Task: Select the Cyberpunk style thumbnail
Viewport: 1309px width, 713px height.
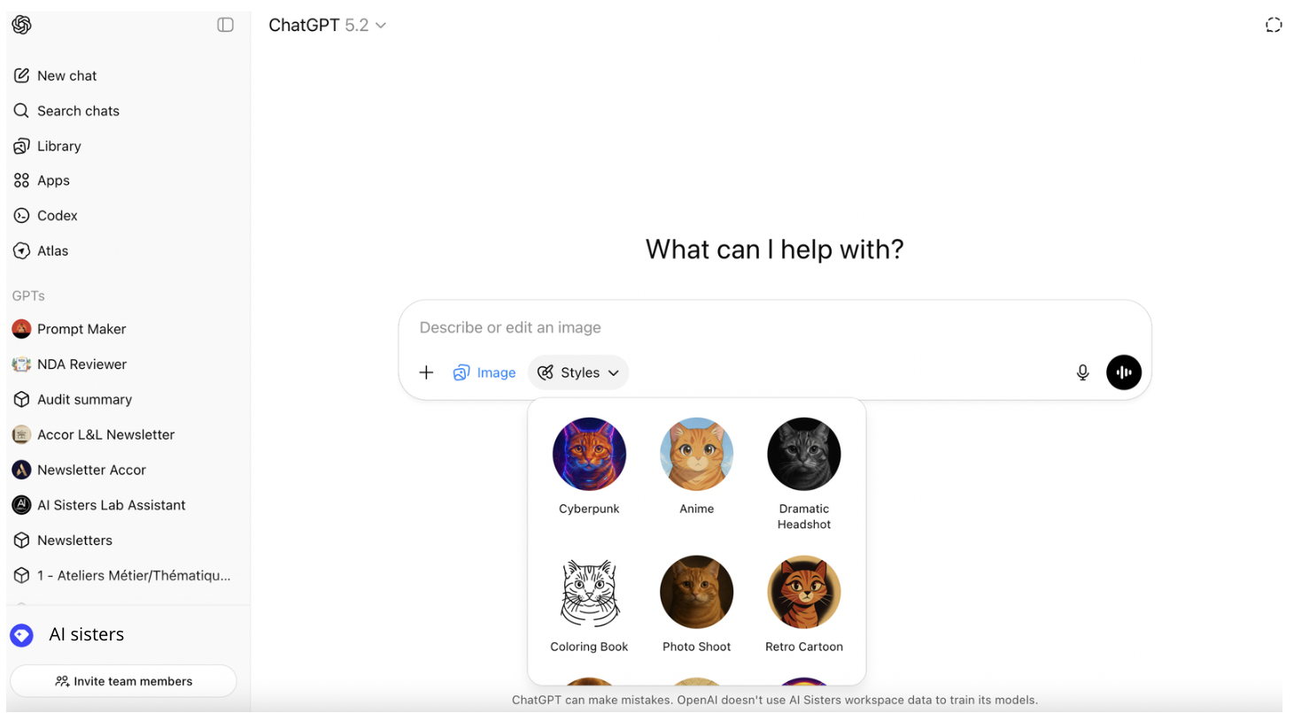Action: (589, 454)
